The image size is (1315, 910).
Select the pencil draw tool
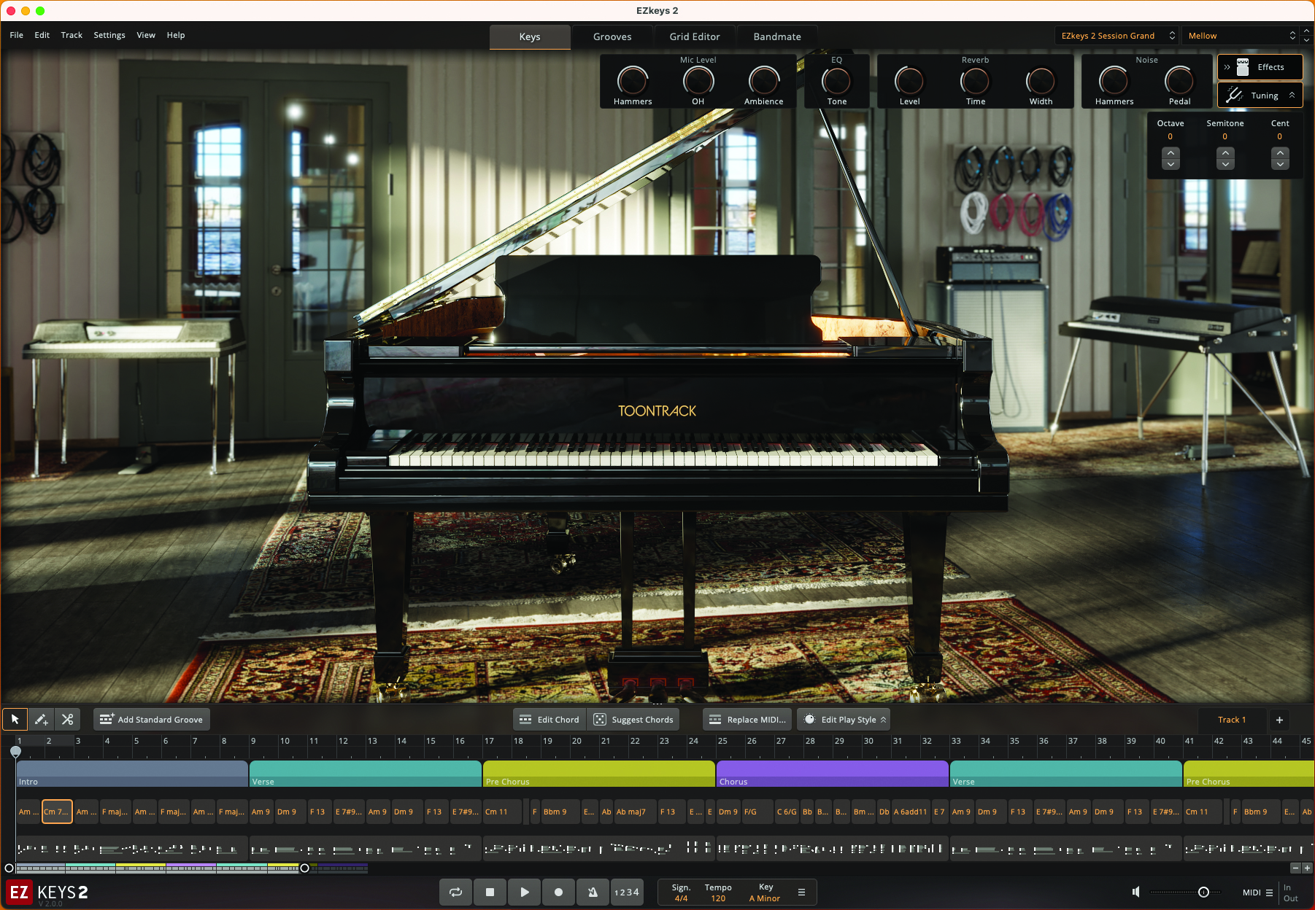click(x=41, y=720)
